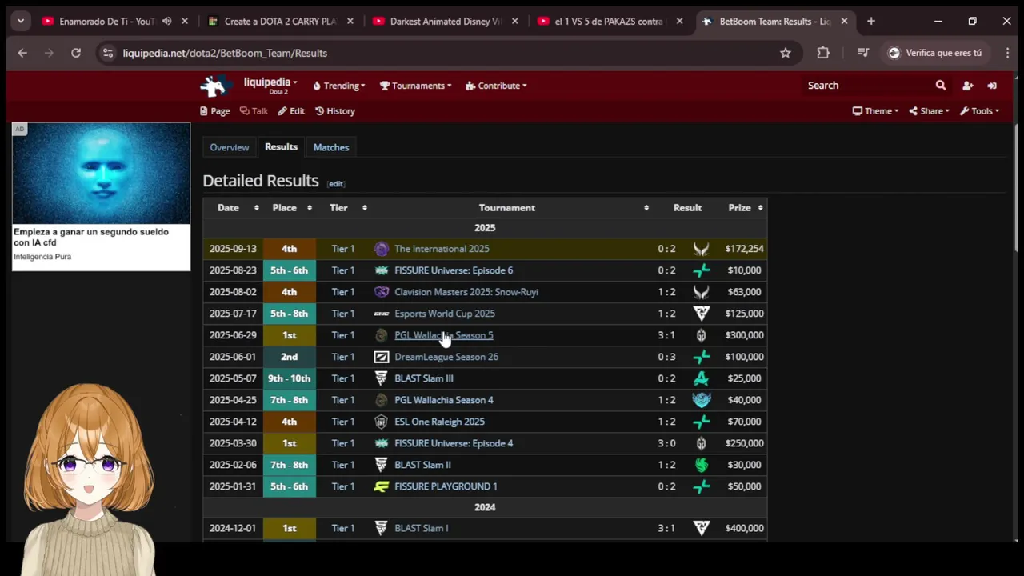Open the page History tab
Image resolution: width=1024 pixels, height=576 pixels.
click(x=334, y=111)
